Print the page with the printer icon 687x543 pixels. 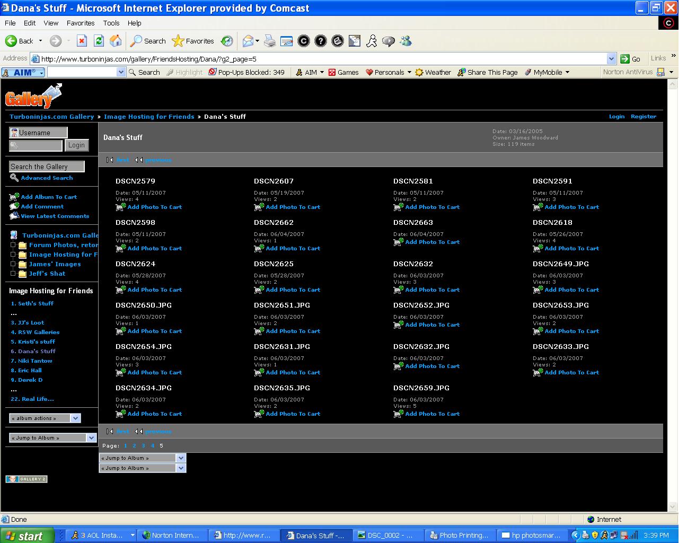[x=270, y=41]
